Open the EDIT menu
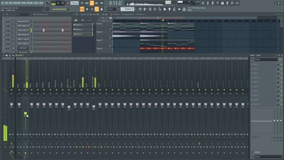 (x=7, y=3)
